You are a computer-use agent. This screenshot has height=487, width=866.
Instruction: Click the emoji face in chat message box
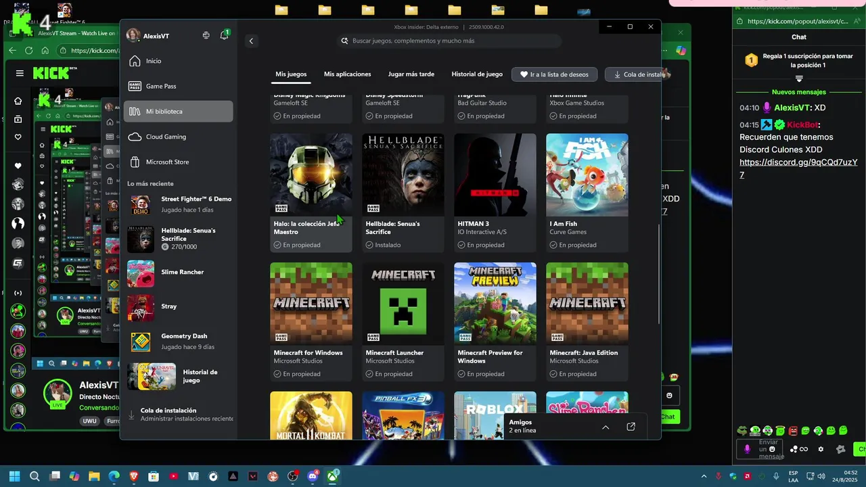pos(772,449)
